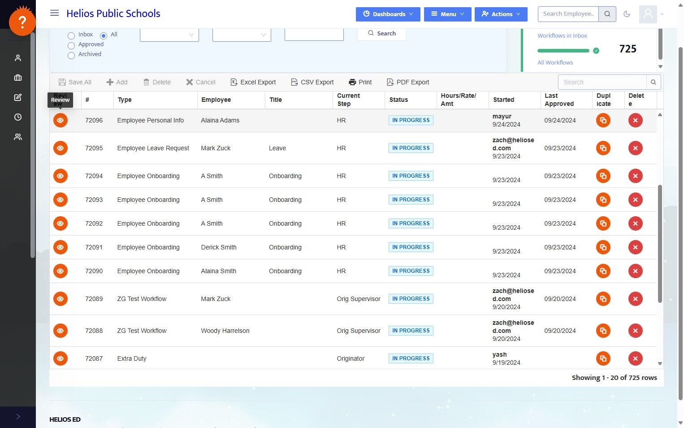Open the clock icon in sidebar
Screen dimensions: 684x428
(18, 117)
